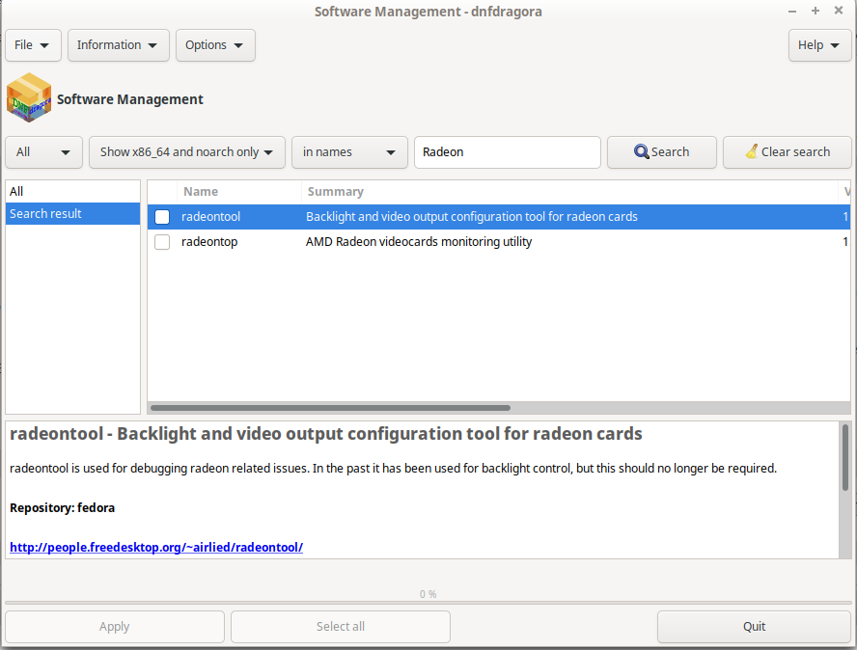The image size is (857, 650).
Task: Open the Information menu
Action: (x=118, y=45)
